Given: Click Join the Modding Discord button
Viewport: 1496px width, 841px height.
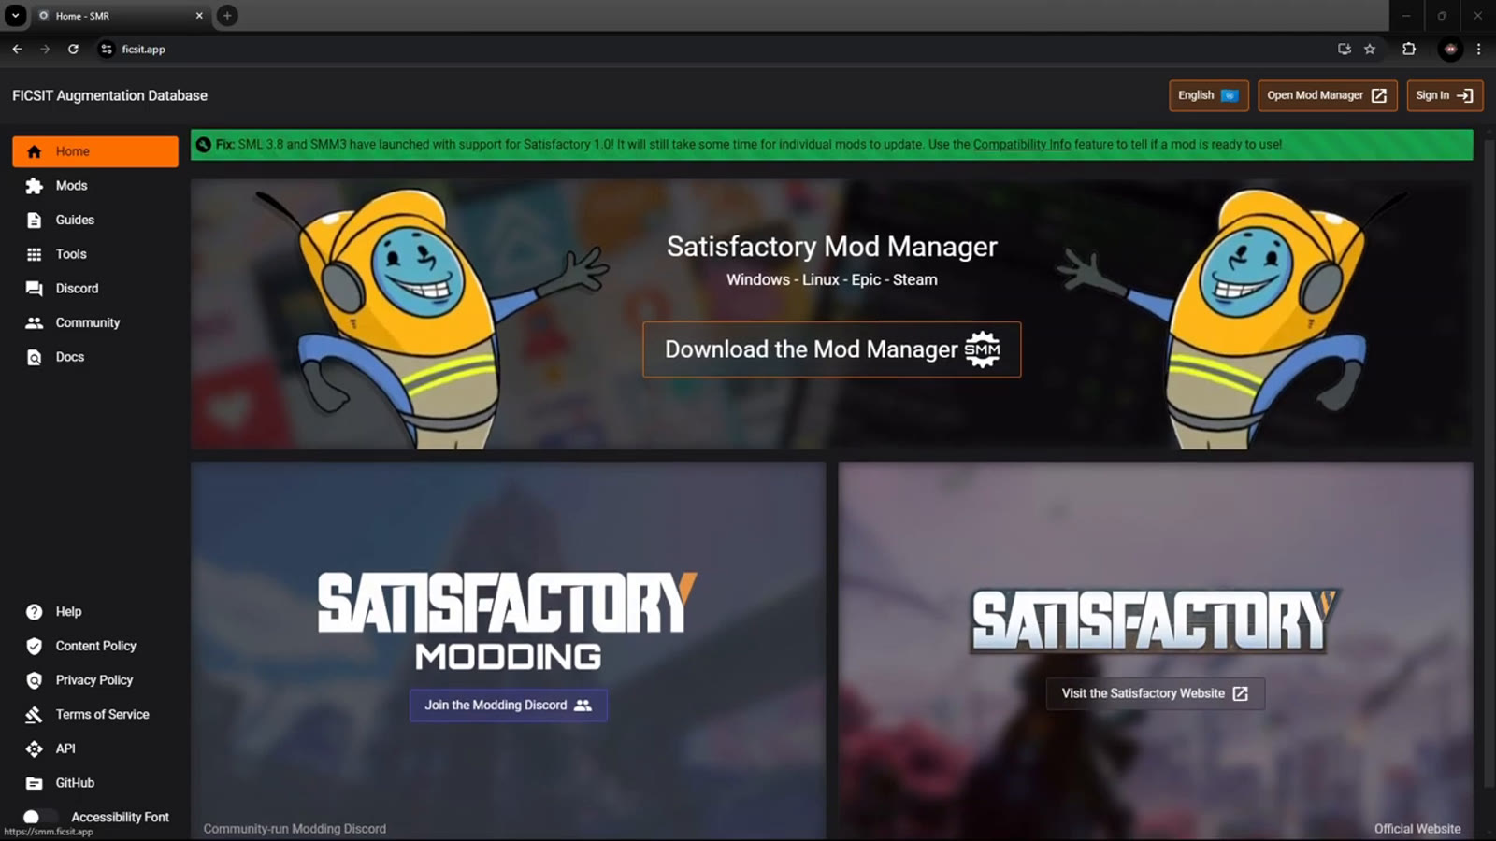Looking at the screenshot, I should coord(509,706).
